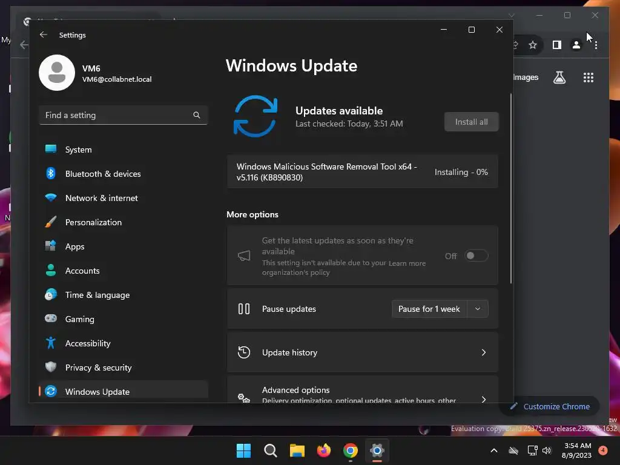Click the Malicious Software Removal Tool update entry
This screenshot has width=620, height=465.
click(363, 172)
